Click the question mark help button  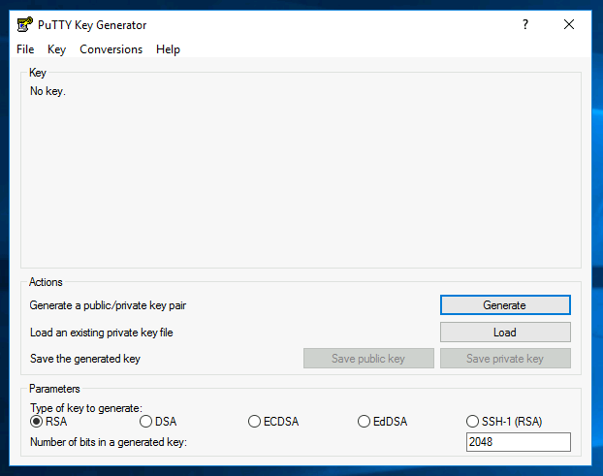click(525, 24)
